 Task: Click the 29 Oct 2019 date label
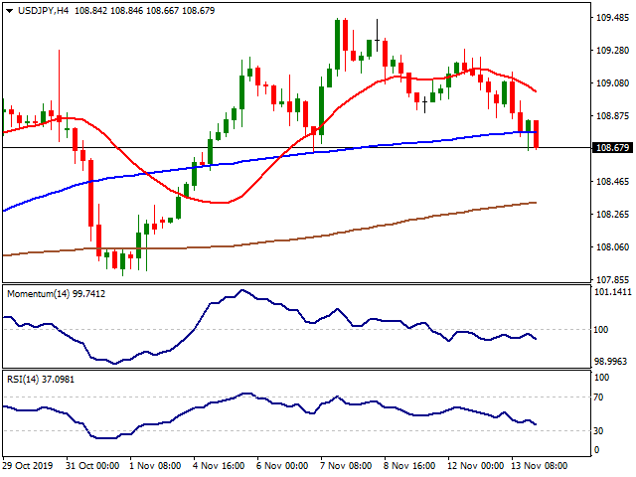coord(28,466)
